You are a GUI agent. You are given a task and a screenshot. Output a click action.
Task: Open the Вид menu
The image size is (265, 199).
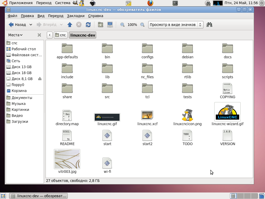pyautogui.click(x=41, y=16)
